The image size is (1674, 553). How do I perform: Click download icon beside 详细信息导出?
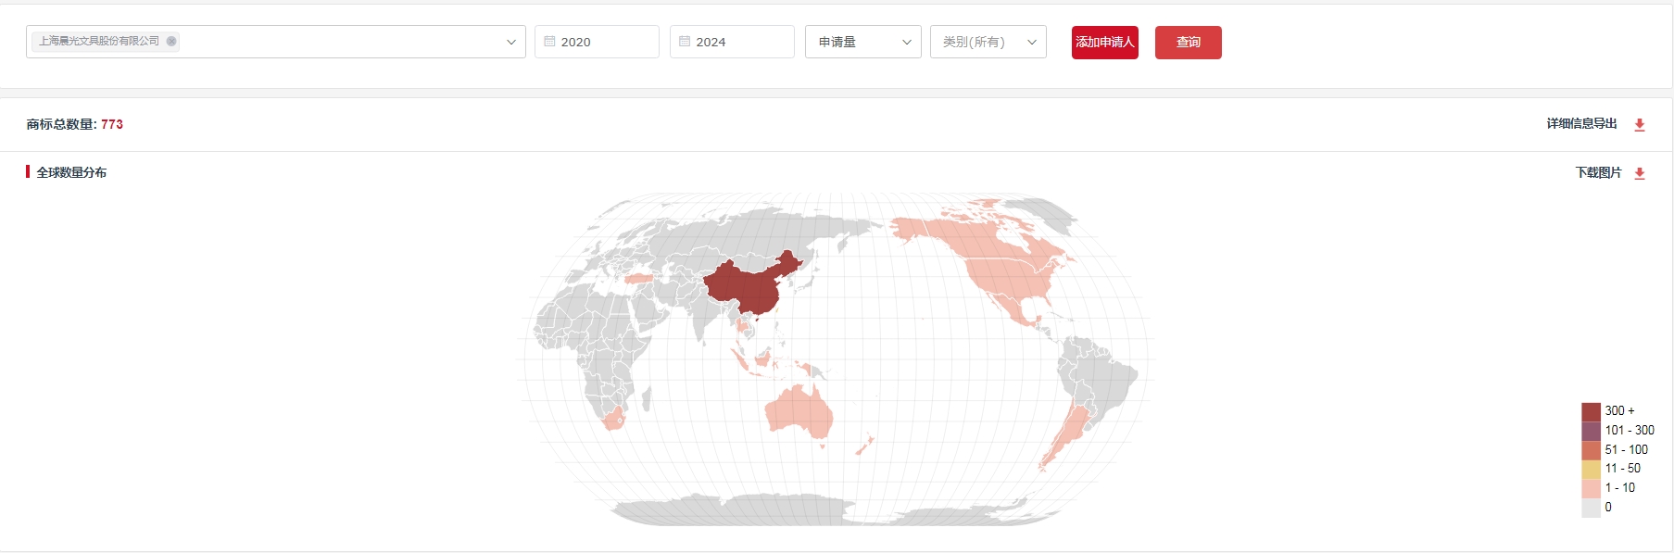(1640, 125)
